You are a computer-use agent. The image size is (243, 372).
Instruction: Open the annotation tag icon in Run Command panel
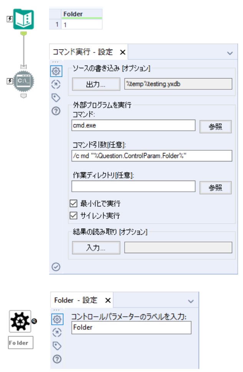[56, 98]
